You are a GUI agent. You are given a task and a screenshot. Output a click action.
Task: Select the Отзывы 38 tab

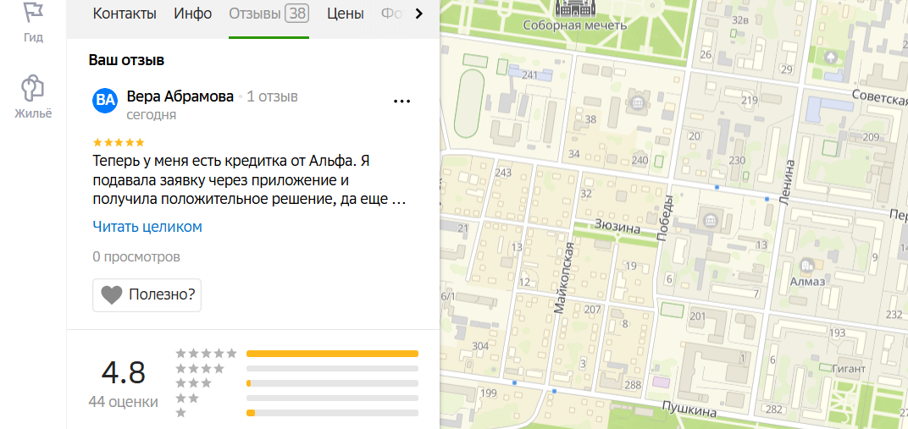pyautogui.click(x=269, y=14)
